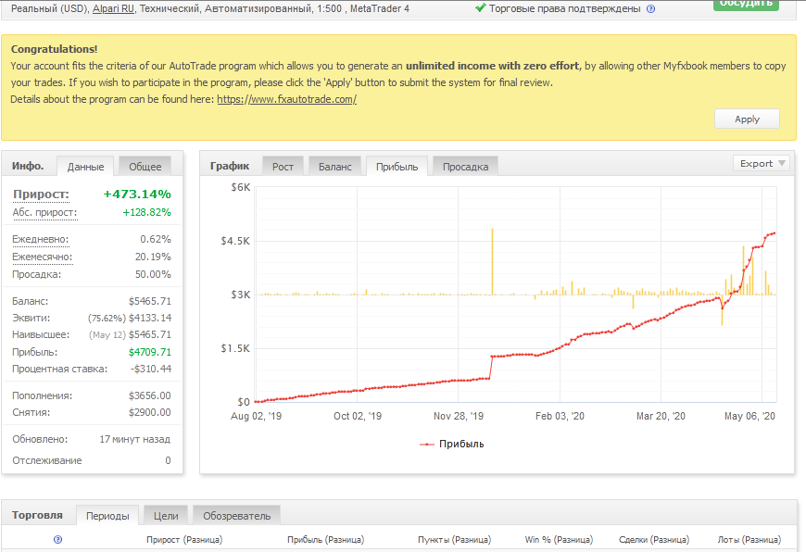Click the $3656.00 deposits value
806x552 pixels.
click(x=149, y=395)
